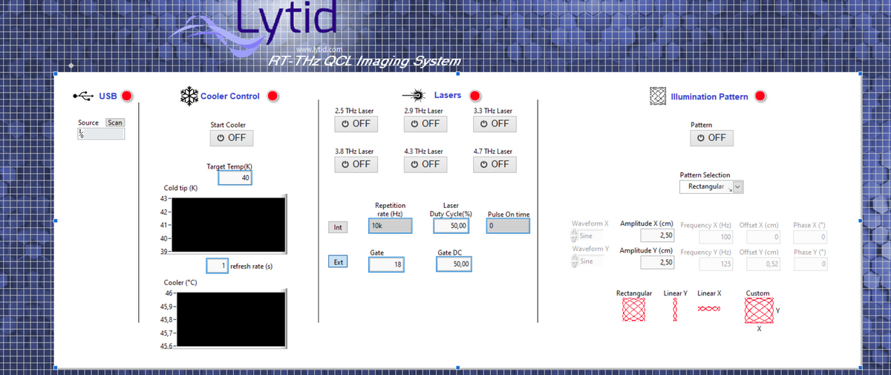Select the Custom pattern preview icon

pyautogui.click(x=759, y=310)
